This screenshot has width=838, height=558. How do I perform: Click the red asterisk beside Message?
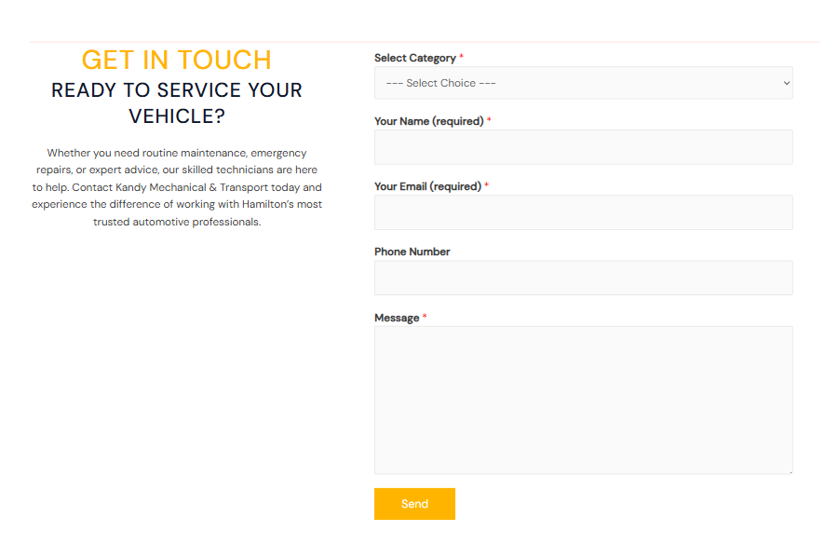tap(425, 317)
